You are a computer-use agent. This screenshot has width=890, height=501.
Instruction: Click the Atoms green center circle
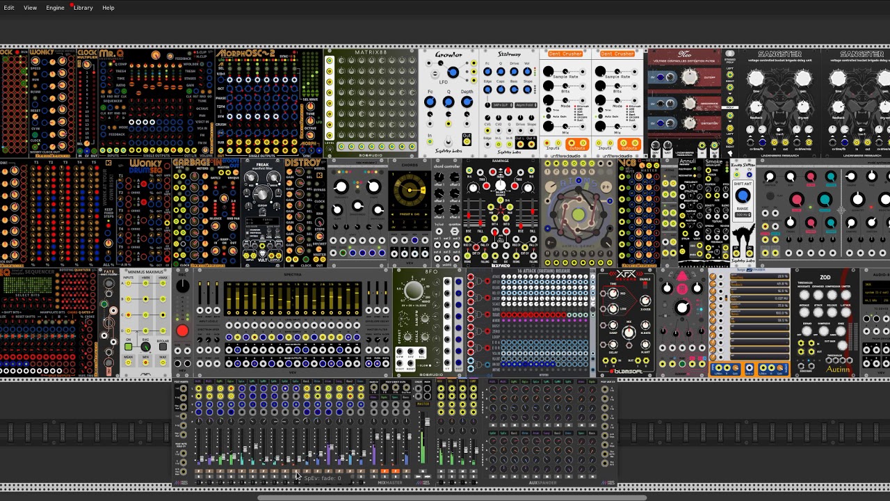click(x=578, y=215)
